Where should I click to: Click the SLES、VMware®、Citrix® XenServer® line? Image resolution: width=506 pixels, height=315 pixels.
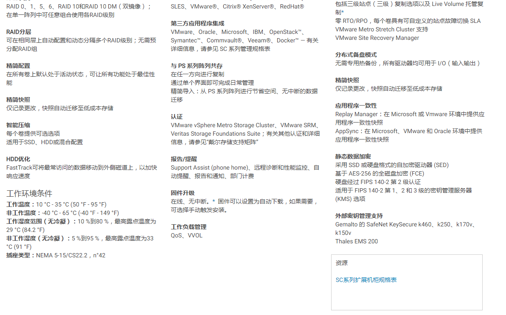pos(237,6)
